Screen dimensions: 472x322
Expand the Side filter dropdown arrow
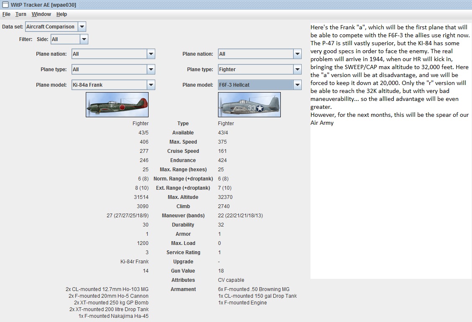click(x=84, y=39)
